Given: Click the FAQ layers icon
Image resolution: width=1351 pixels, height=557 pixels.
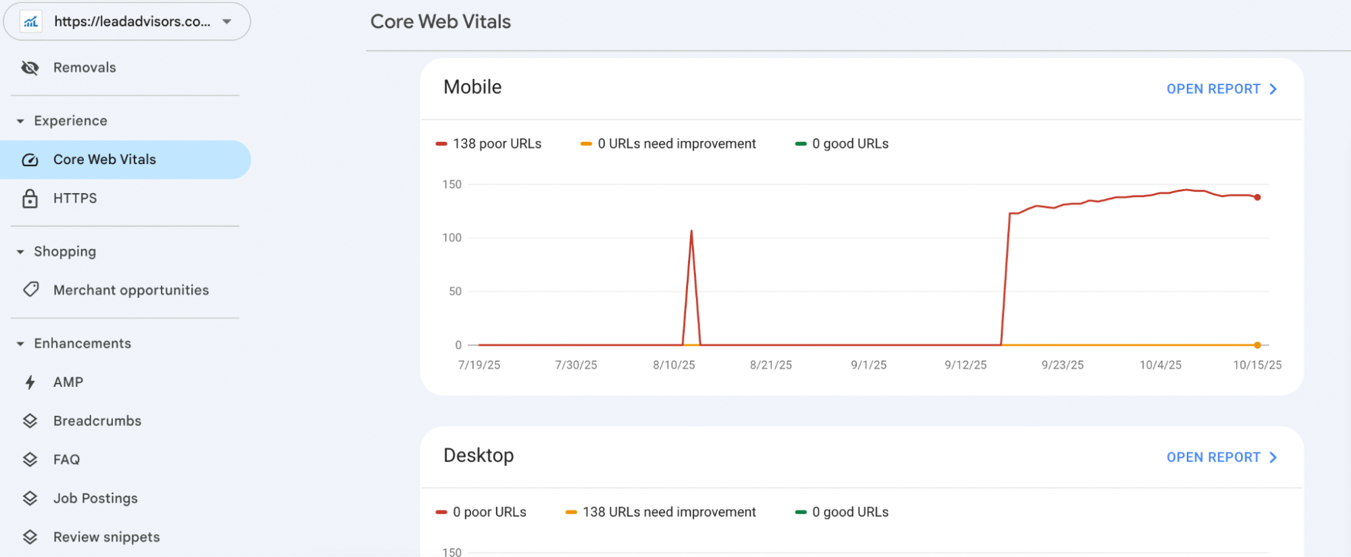Looking at the screenshot, I should coord(30,460).
